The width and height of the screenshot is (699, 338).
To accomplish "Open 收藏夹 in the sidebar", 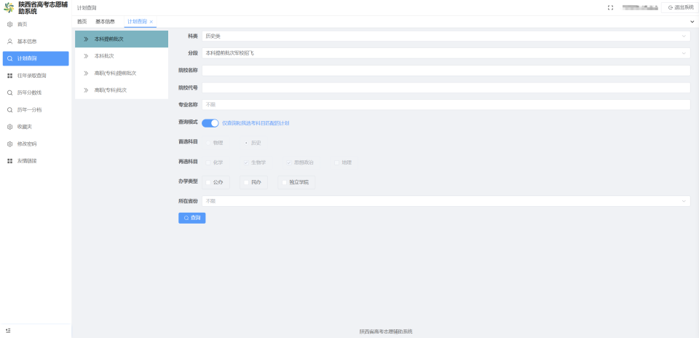I will coord(36,127).
